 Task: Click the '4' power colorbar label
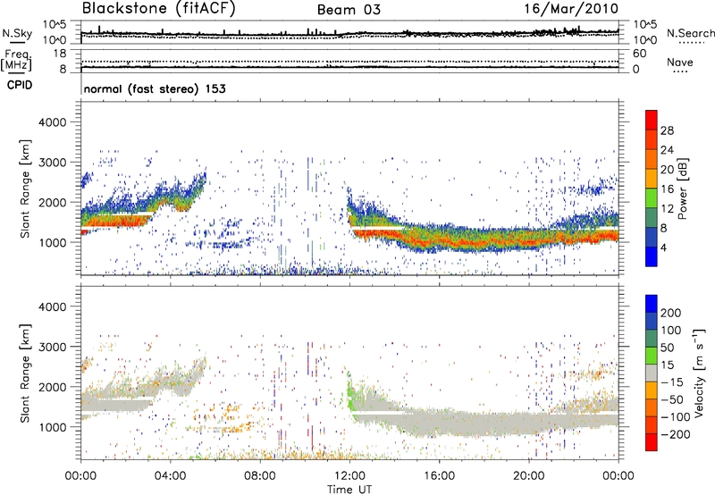pyautogui.click(x=664, y=248)
